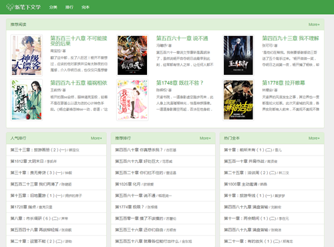This screenshot has width=334, height=247.
Task: Click the 新笔下文学 site logo
Action: [x=23, y=7]
